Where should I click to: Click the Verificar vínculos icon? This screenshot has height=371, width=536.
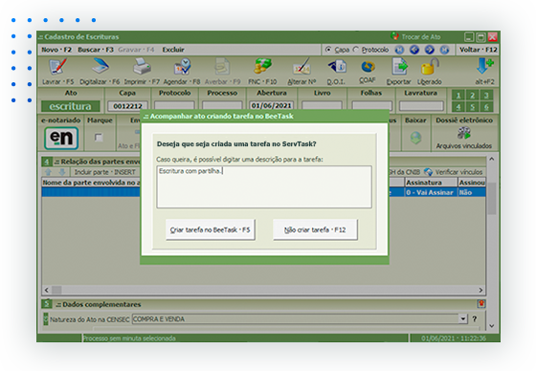click(x=428, y=172)
